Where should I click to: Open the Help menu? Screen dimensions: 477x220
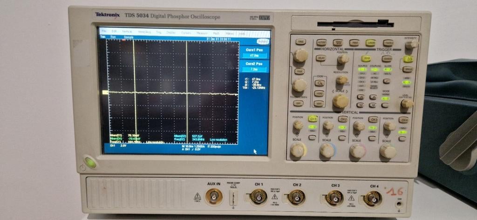242,34
